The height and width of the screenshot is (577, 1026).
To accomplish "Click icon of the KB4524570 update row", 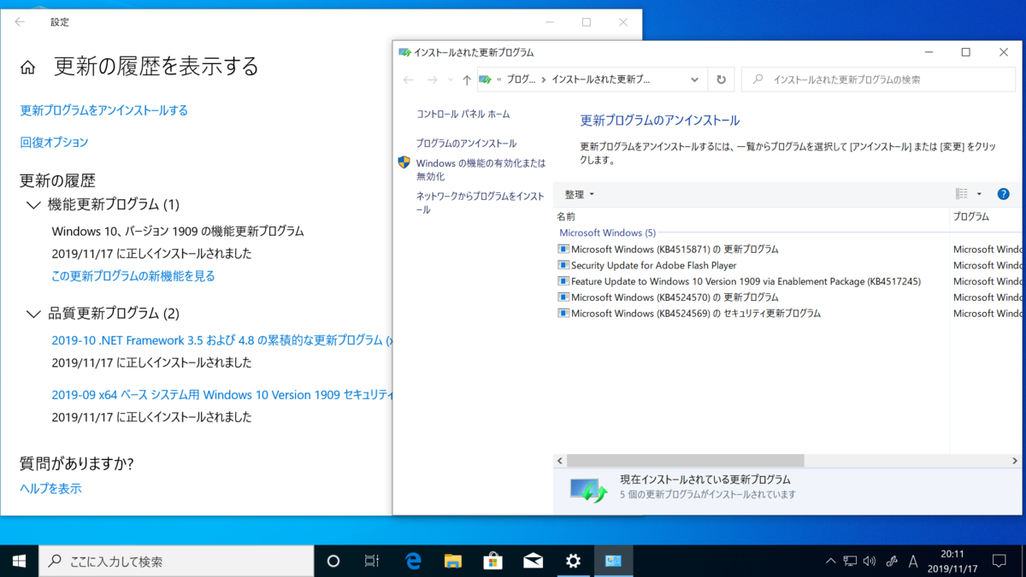I will tap(563, 297).
